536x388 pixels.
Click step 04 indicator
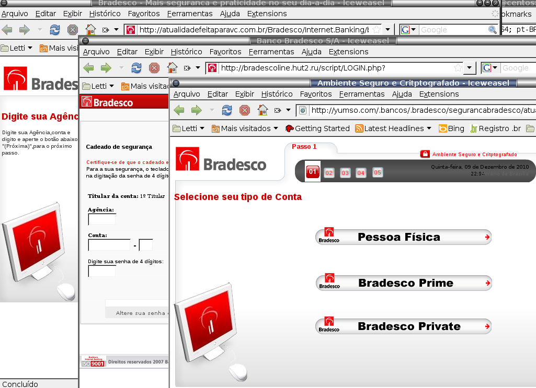361,173
